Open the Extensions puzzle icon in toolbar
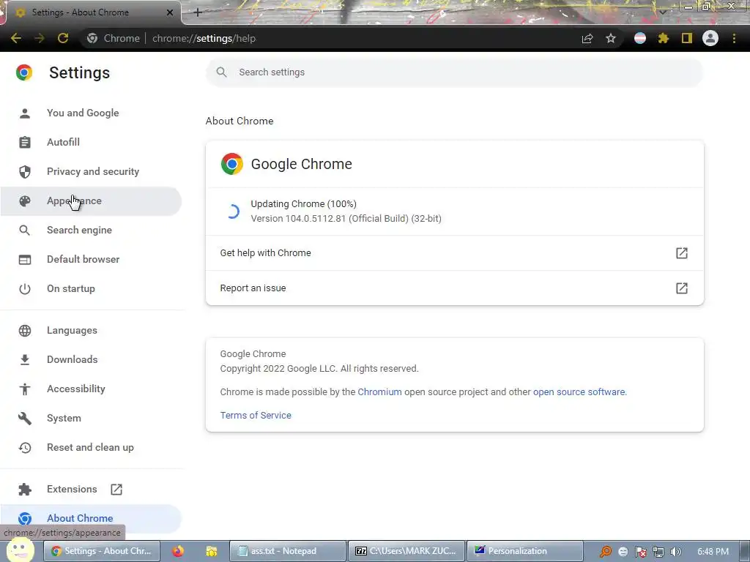 coord(663,38)
